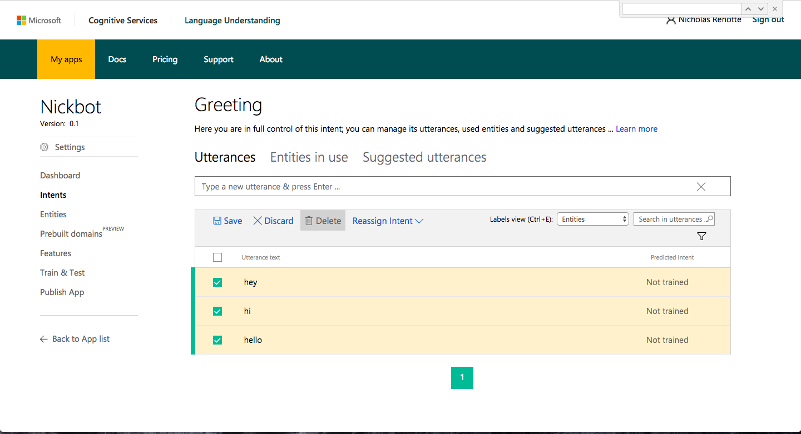Click the Nicholas Renotte username
Image resolution: width=801 pixels, height=434 pixels.
(x=710, y=20)
